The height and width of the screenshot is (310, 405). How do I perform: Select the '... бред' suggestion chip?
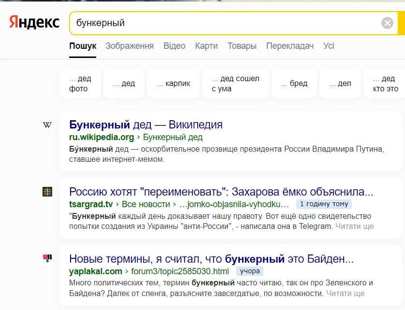coord(294,83)
